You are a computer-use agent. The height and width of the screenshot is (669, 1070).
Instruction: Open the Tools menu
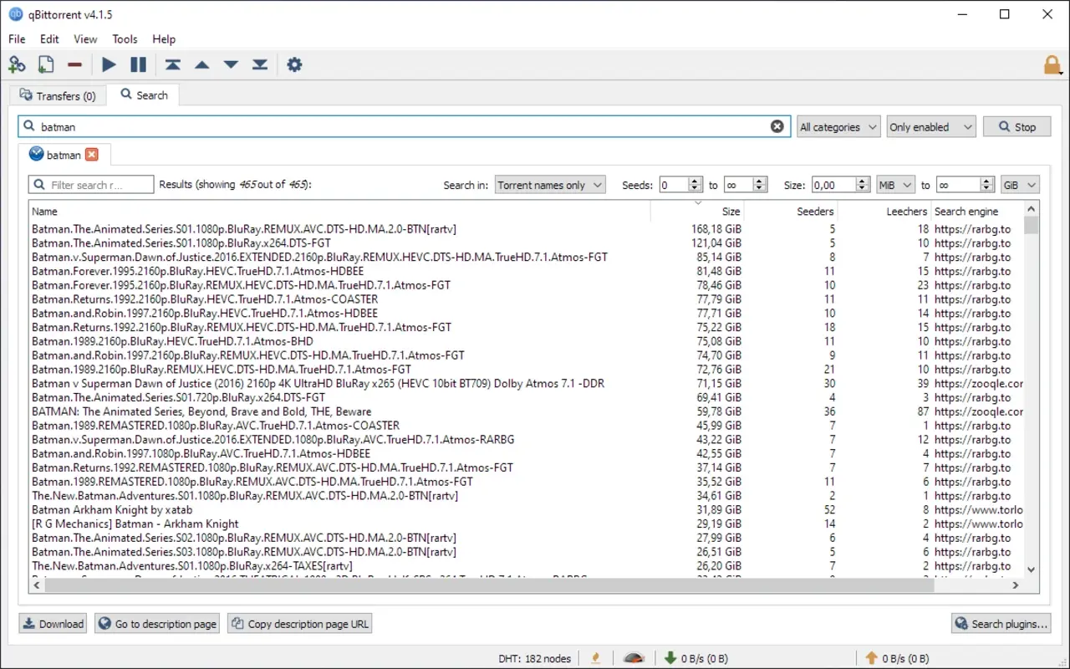pyautogui.click(x=125, y=38)
